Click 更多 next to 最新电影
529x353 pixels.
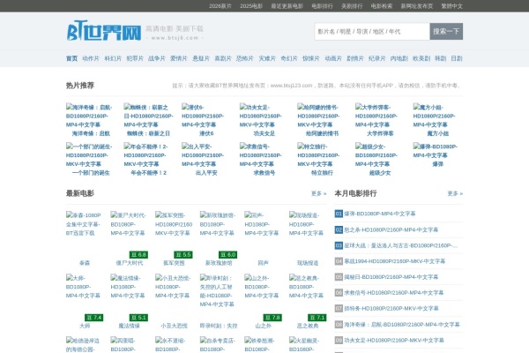[x=319, y=193]
